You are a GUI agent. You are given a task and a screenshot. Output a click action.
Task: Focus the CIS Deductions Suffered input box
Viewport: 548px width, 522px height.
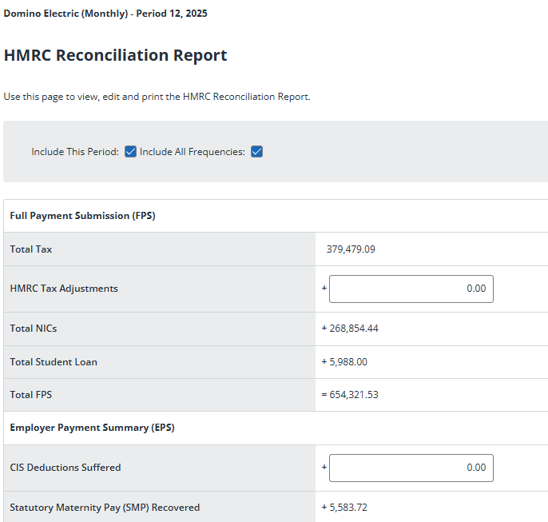(x=411, y=468)
